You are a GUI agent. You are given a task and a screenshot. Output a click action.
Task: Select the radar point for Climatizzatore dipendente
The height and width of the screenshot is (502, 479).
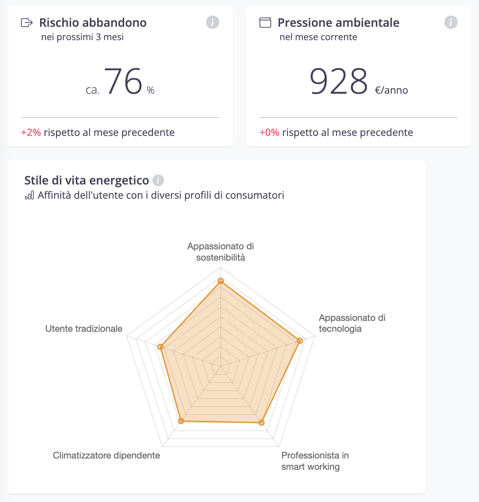click(181, 421)
